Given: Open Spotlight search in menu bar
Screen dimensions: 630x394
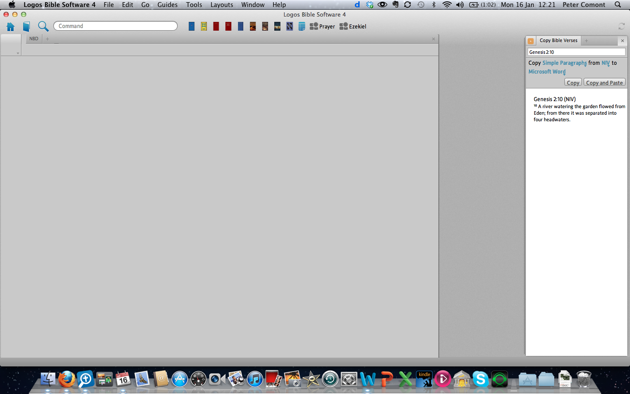Looking at the screenshot, I should pos(618,5).
